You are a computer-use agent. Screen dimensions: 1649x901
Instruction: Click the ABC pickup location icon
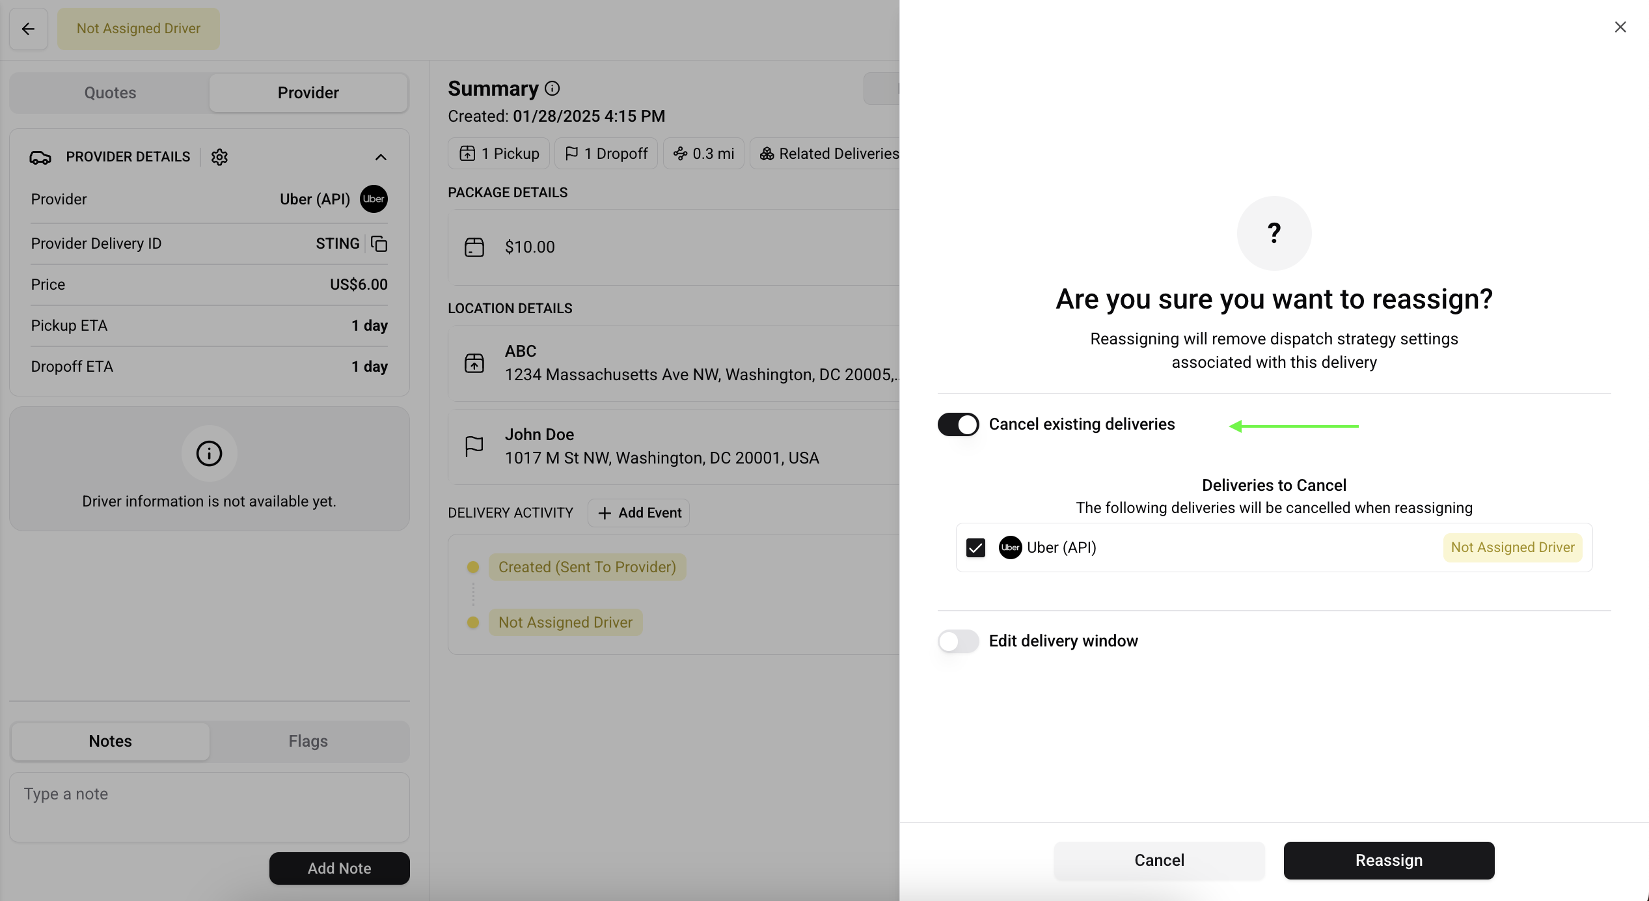click(474, 363)
